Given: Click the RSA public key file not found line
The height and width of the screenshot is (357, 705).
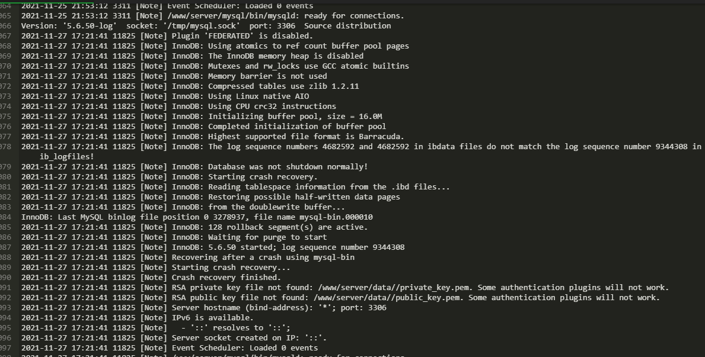Looking at the screenshot, I should (x=341, y=298).
